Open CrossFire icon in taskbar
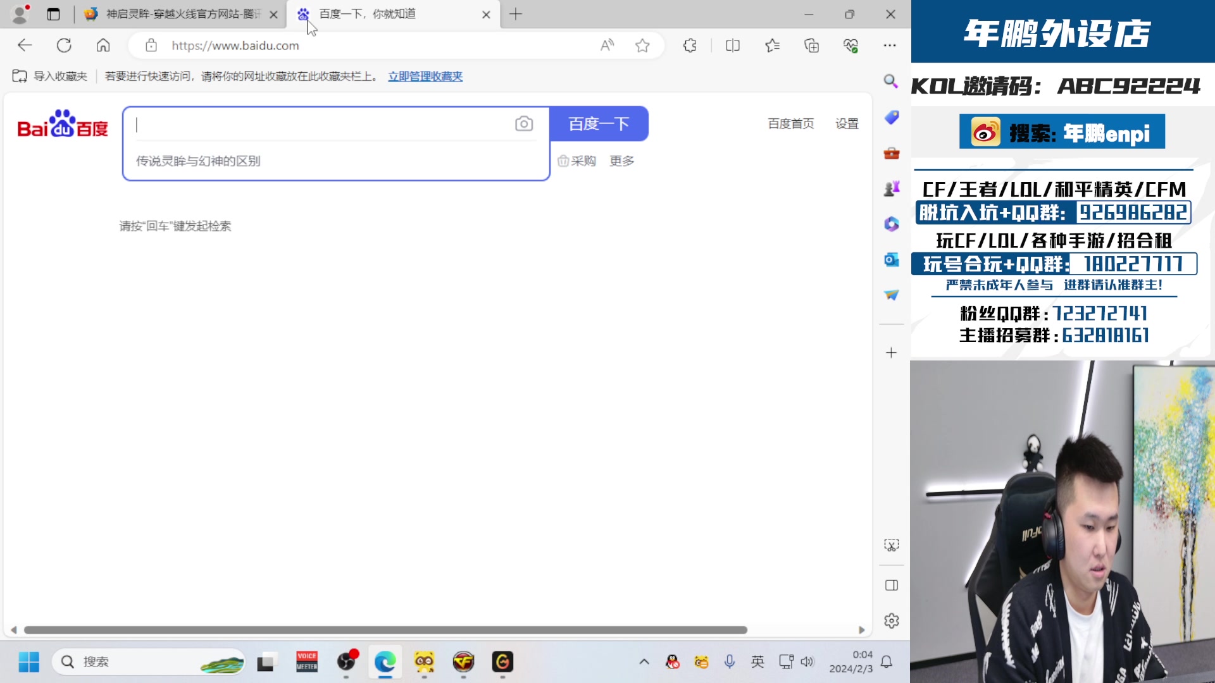 click(x=463, y=662)
